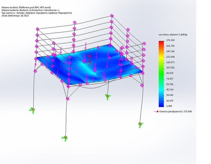Click the red yield strength arrow marker

coord(156,111)
